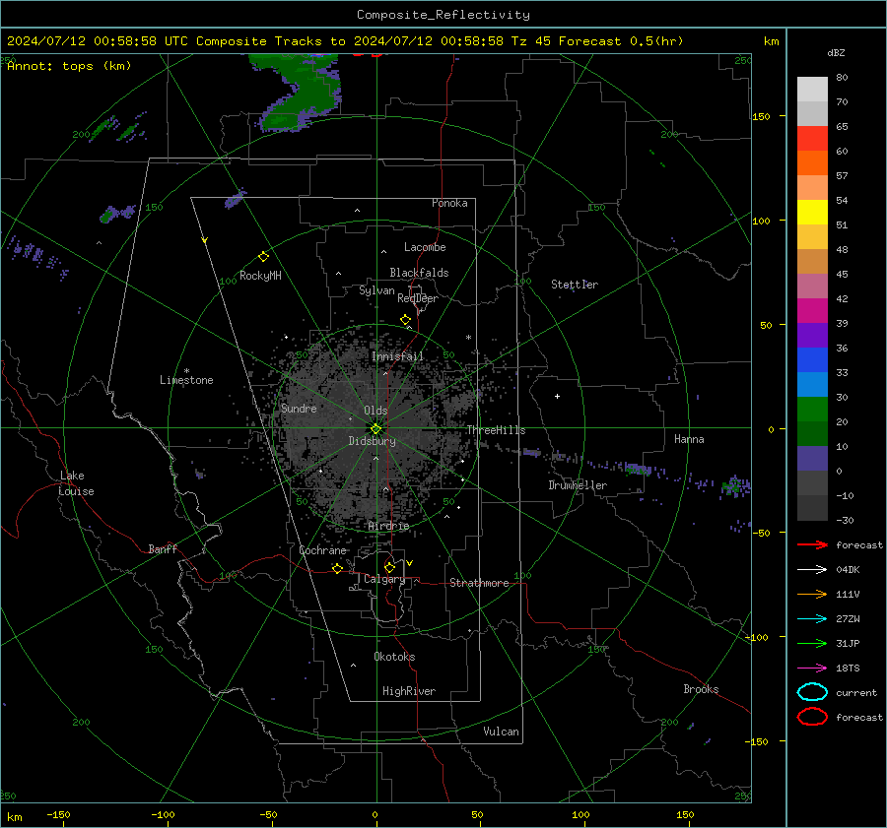Click the Annot: tops (km) text
The width and height of the screenshot is (887, 828).
[69, 66]
